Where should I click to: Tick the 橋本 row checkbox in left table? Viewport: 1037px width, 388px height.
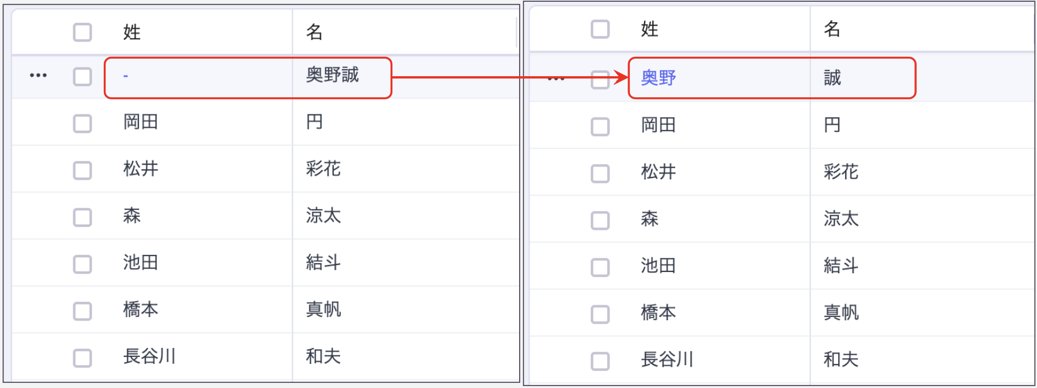[83, 311]
